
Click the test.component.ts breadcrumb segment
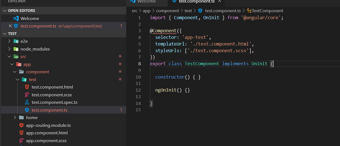click(x=223, y=11)
